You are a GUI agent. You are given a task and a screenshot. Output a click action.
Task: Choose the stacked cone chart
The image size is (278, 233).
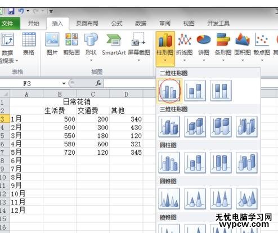(x=195, y=199)
